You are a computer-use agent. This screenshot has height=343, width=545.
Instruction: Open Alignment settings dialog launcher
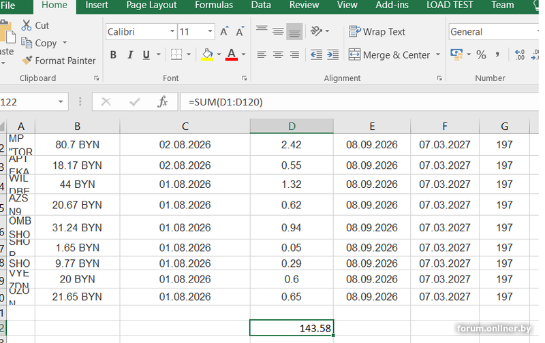tap(439, 78)
